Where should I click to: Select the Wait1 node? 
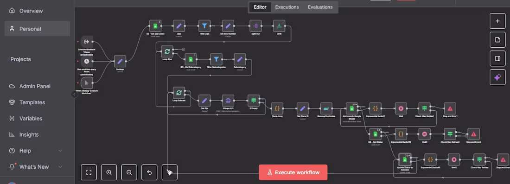(454, 159)
